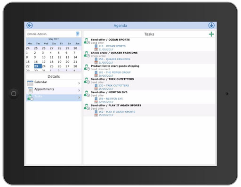Expand the Appointments row chevron
This screenshot has width=241, height=187.
pos(79,90)
